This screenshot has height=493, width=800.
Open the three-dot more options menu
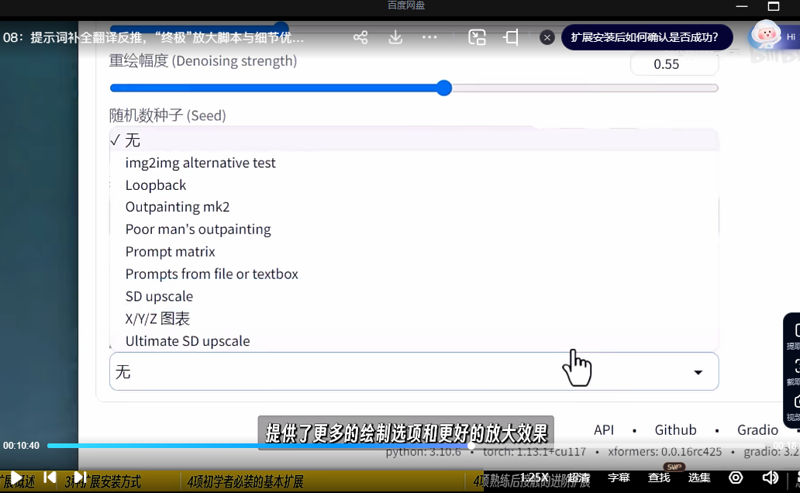pyautogui.click(x=429, y=37)
